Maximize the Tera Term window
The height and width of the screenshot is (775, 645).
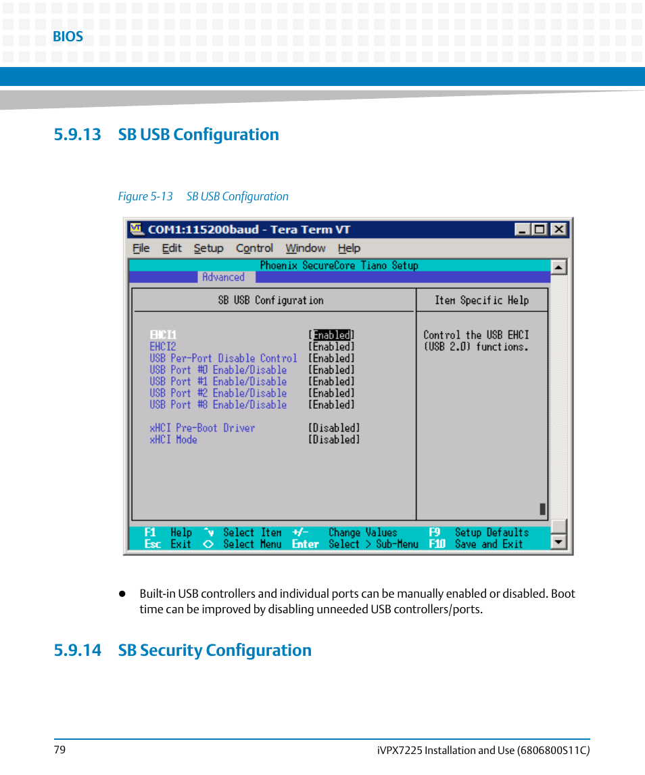539,229
